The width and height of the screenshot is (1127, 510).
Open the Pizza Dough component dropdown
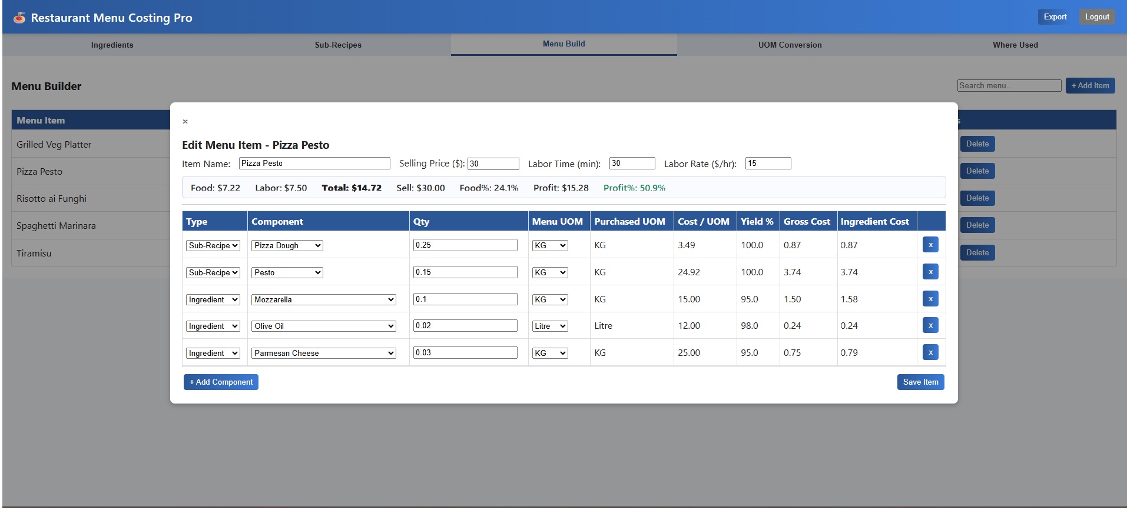click(287, 246)
